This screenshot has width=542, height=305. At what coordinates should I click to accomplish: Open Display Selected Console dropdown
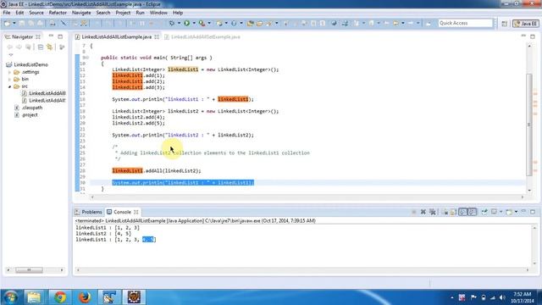pyautogui.click(x=501, y=212)
